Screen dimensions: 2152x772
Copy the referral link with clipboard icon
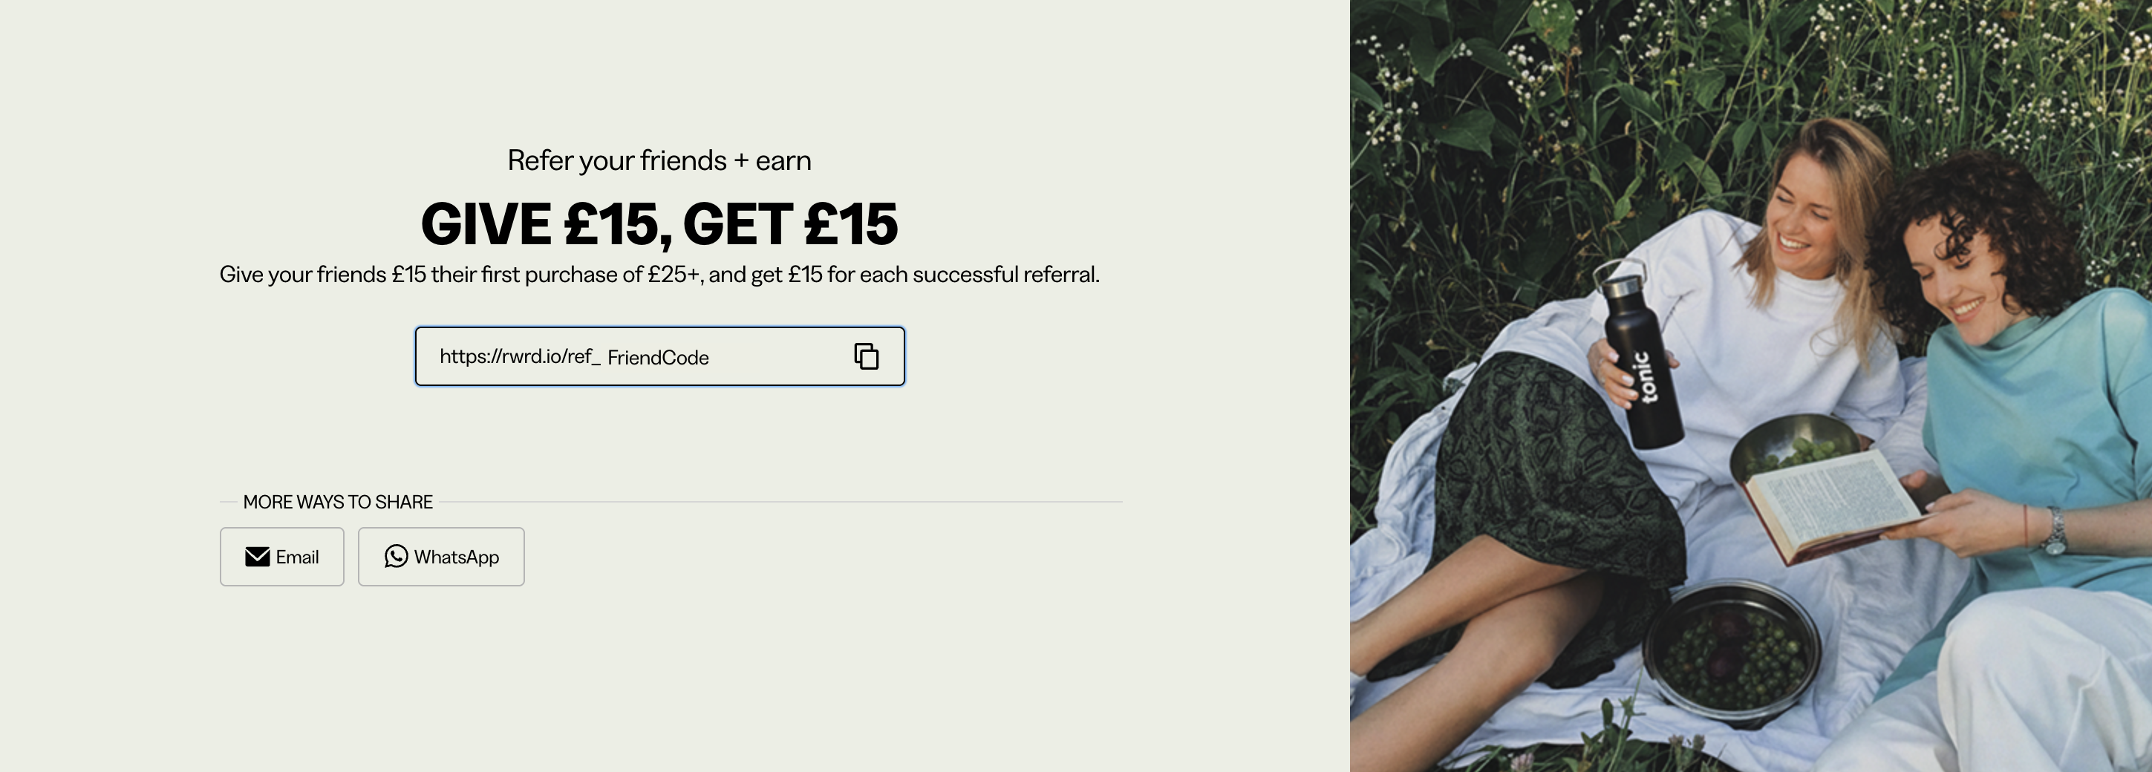[x=867, y=357]
